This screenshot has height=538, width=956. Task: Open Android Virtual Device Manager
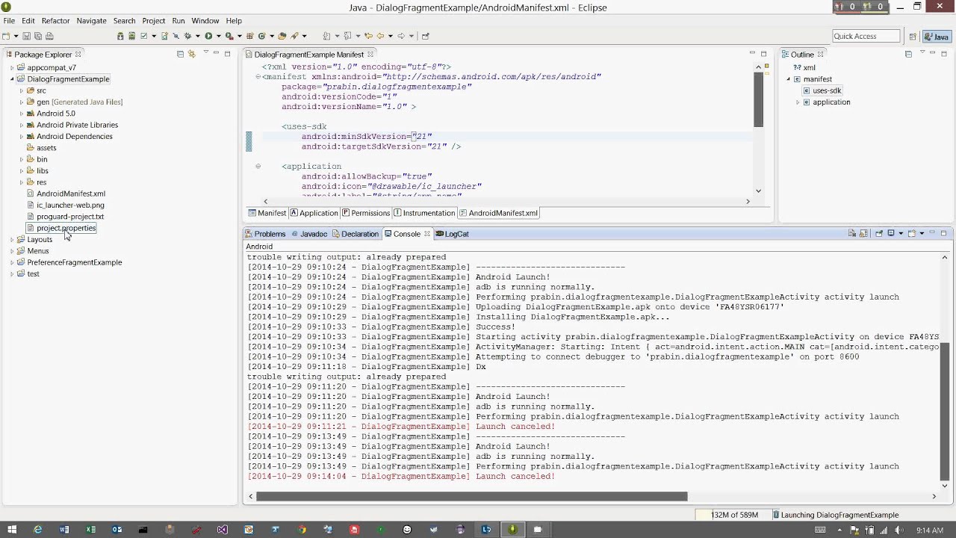[131, 36]
